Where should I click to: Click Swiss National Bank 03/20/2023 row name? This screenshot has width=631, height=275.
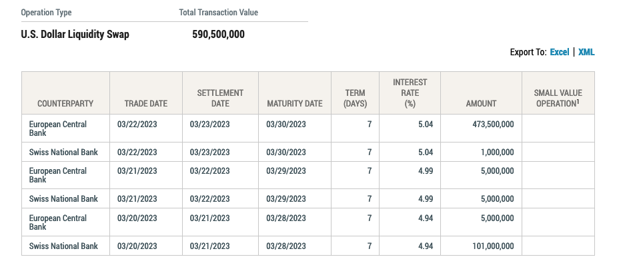pyautogui.click(x=63, y=246)
